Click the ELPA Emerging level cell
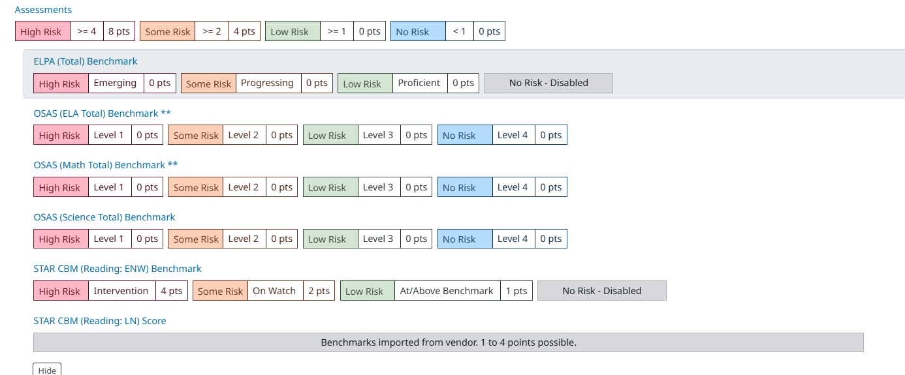 tap(116, 83)
